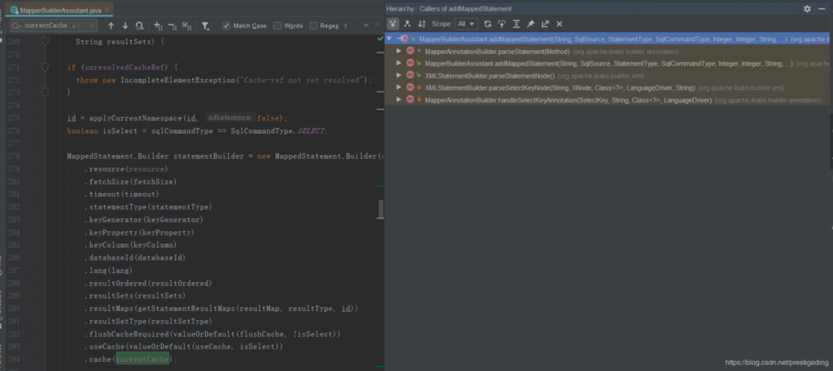Expand MapperAnnotationBuilder.parseStatement node
Image resolution: width=833 pixels, height=371 pixels.
(399, 52)
